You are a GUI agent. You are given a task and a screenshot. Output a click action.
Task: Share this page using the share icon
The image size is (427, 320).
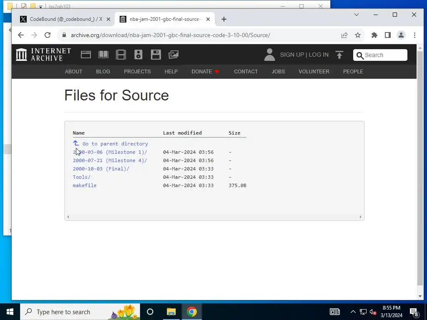point(344,35)
